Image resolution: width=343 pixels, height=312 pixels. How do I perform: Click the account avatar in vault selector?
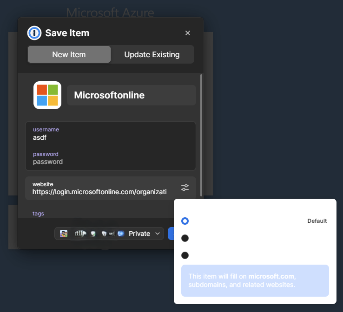pyautogui.click(x=64, y=234)
